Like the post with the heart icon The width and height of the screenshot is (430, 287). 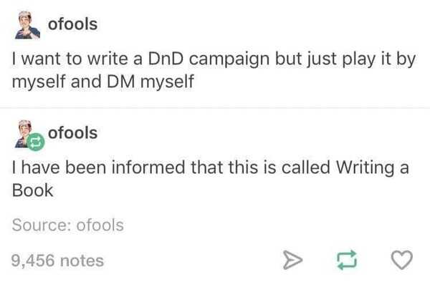401,260
